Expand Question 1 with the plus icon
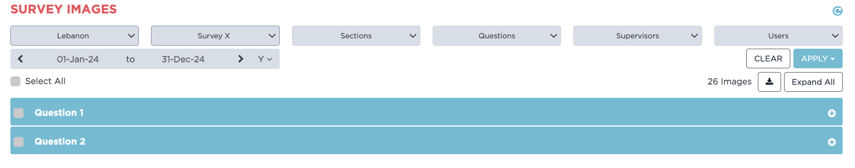Screen dimensions: 855x168 tap(831, 113)
